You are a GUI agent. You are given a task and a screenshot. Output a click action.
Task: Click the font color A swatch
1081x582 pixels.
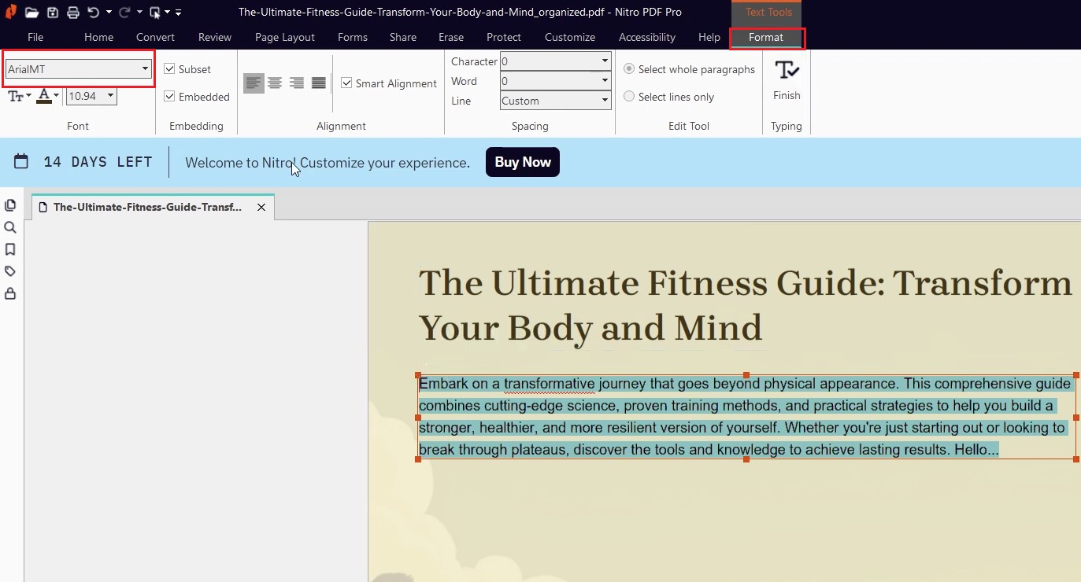coord(44,96)
